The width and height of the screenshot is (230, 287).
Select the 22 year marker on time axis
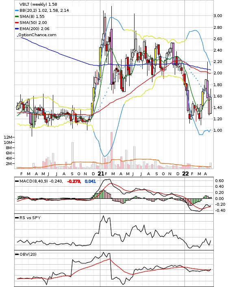[186, 174]
